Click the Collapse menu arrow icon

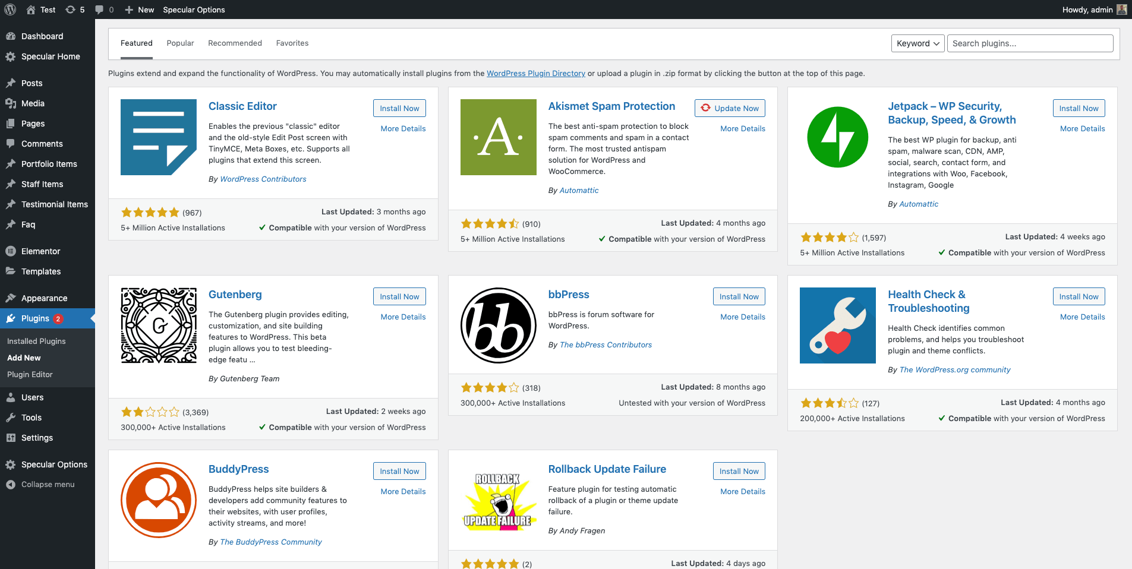(11, 485)
